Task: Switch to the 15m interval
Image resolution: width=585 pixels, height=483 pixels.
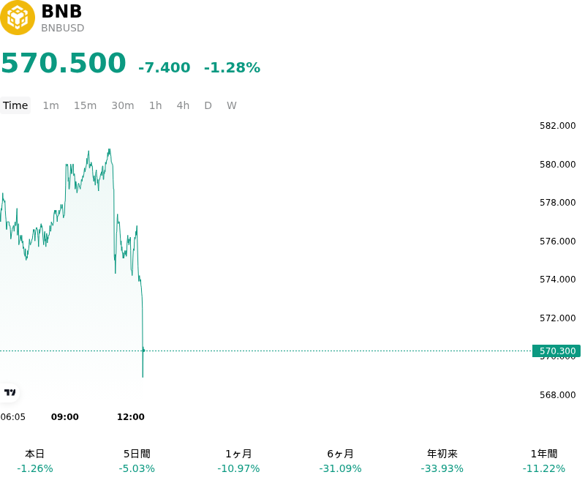Action: [85, 105]
